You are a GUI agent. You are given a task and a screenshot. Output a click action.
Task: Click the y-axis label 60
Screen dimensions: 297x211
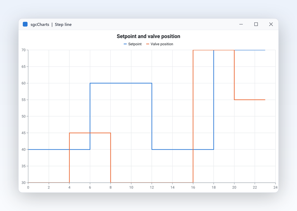coord(23,83)
